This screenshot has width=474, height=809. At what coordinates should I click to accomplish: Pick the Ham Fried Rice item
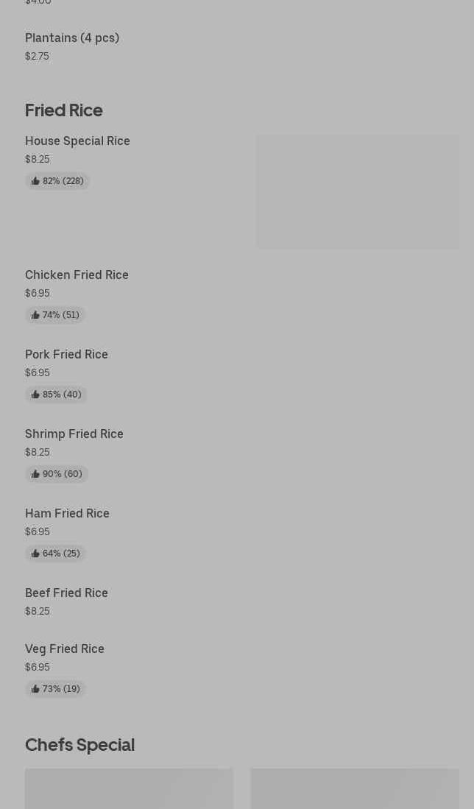67,514
